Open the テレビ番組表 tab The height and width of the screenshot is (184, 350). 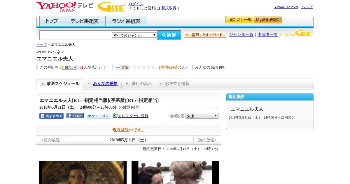[85, 21]
